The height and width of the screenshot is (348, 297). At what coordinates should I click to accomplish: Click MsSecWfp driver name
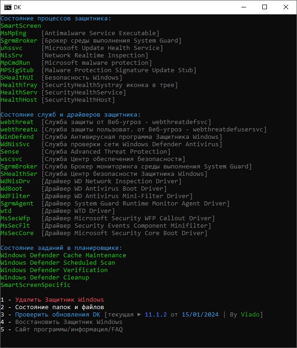(x=15, y=218)
